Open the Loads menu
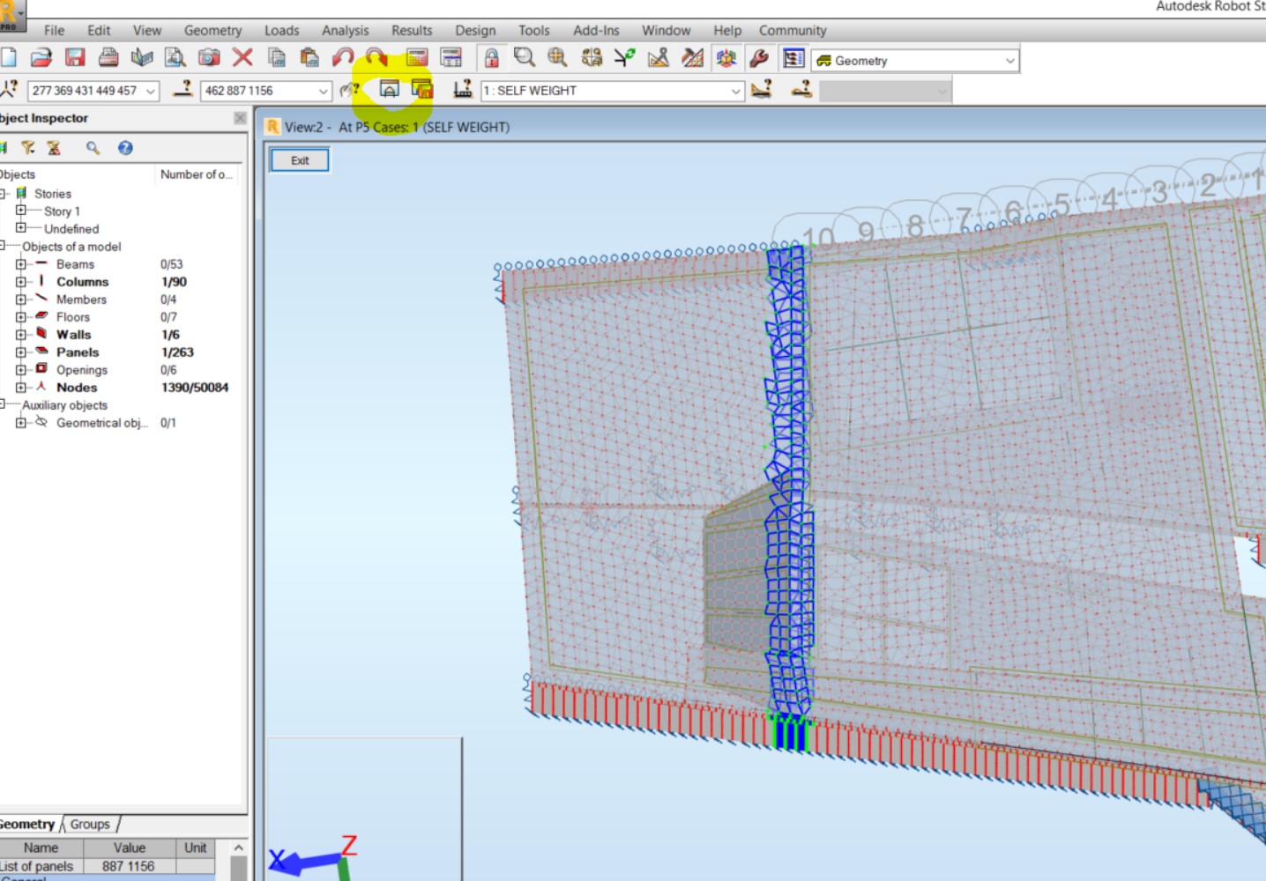The image size is (1266, 881). coord(281,30)
